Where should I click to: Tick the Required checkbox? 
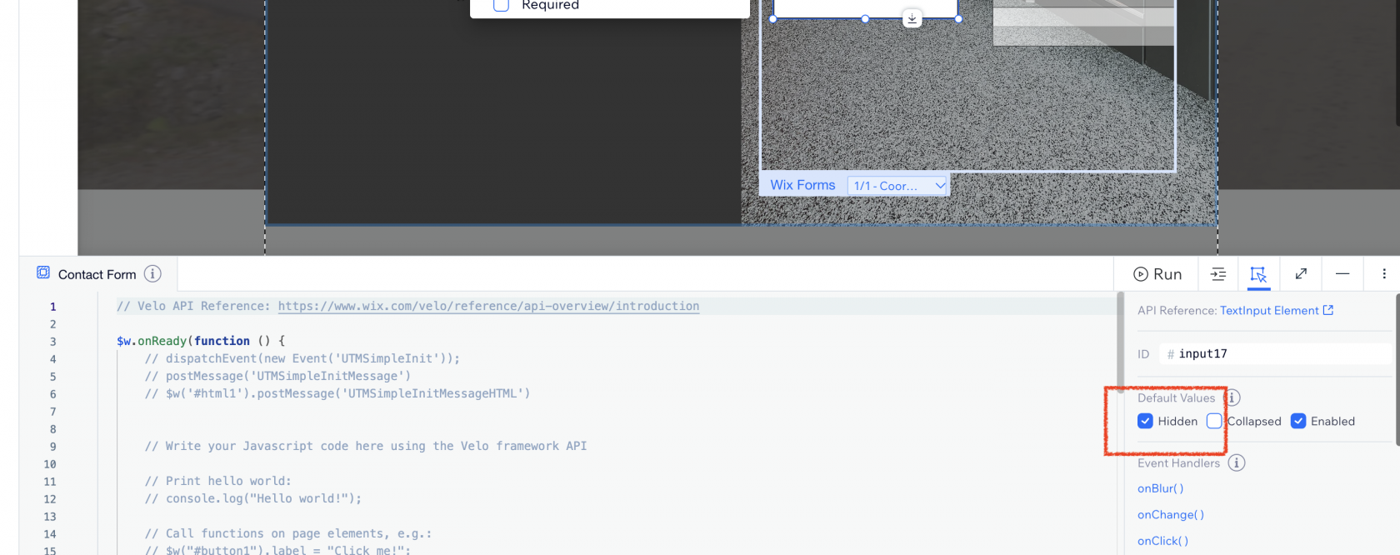pyautogui.click(x=502, y=6)
